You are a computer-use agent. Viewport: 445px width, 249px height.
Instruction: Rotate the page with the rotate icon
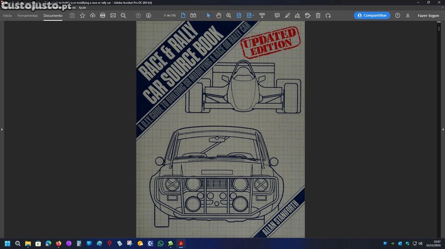tap(328, 15)
